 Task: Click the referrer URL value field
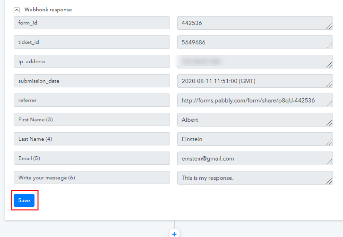[255, 100]
